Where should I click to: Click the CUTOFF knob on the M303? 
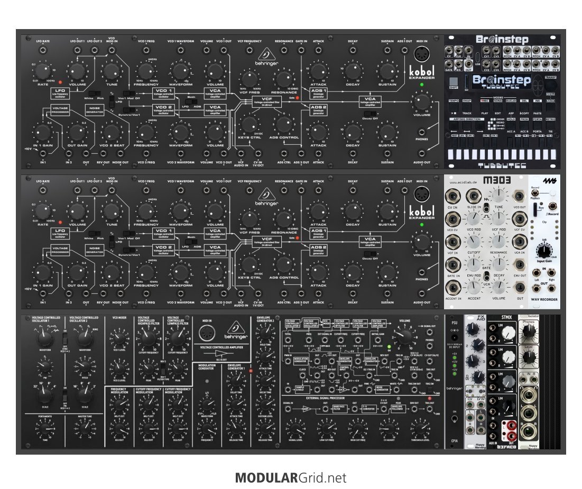[474, 242]
